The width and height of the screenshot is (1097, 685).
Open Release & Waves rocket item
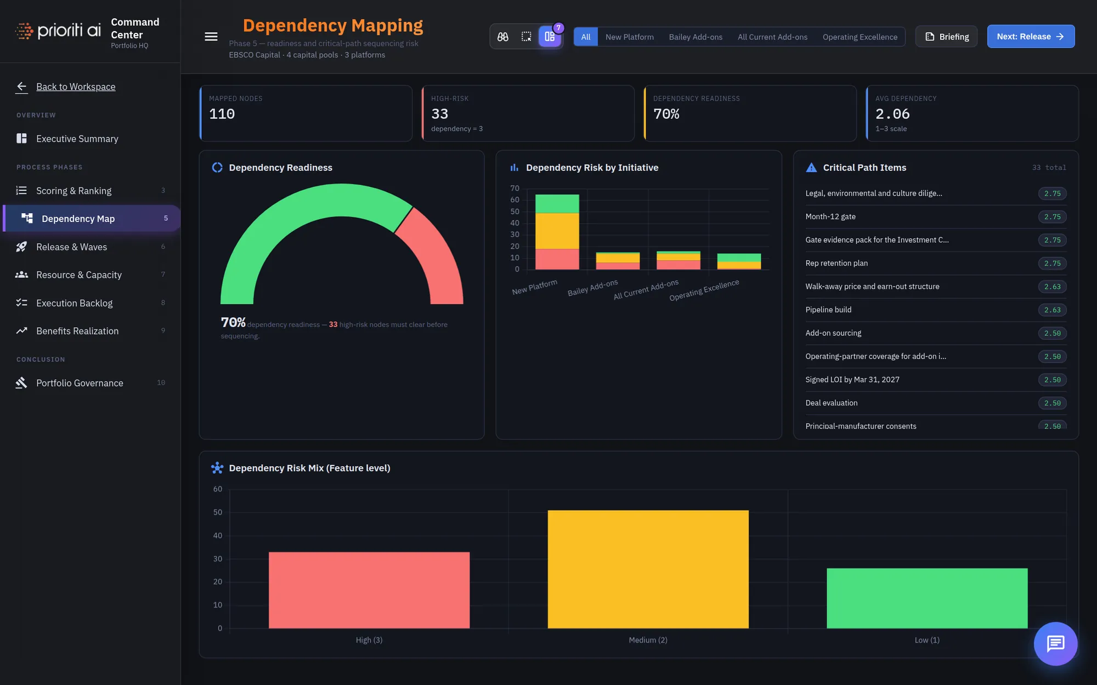(91, 247)
